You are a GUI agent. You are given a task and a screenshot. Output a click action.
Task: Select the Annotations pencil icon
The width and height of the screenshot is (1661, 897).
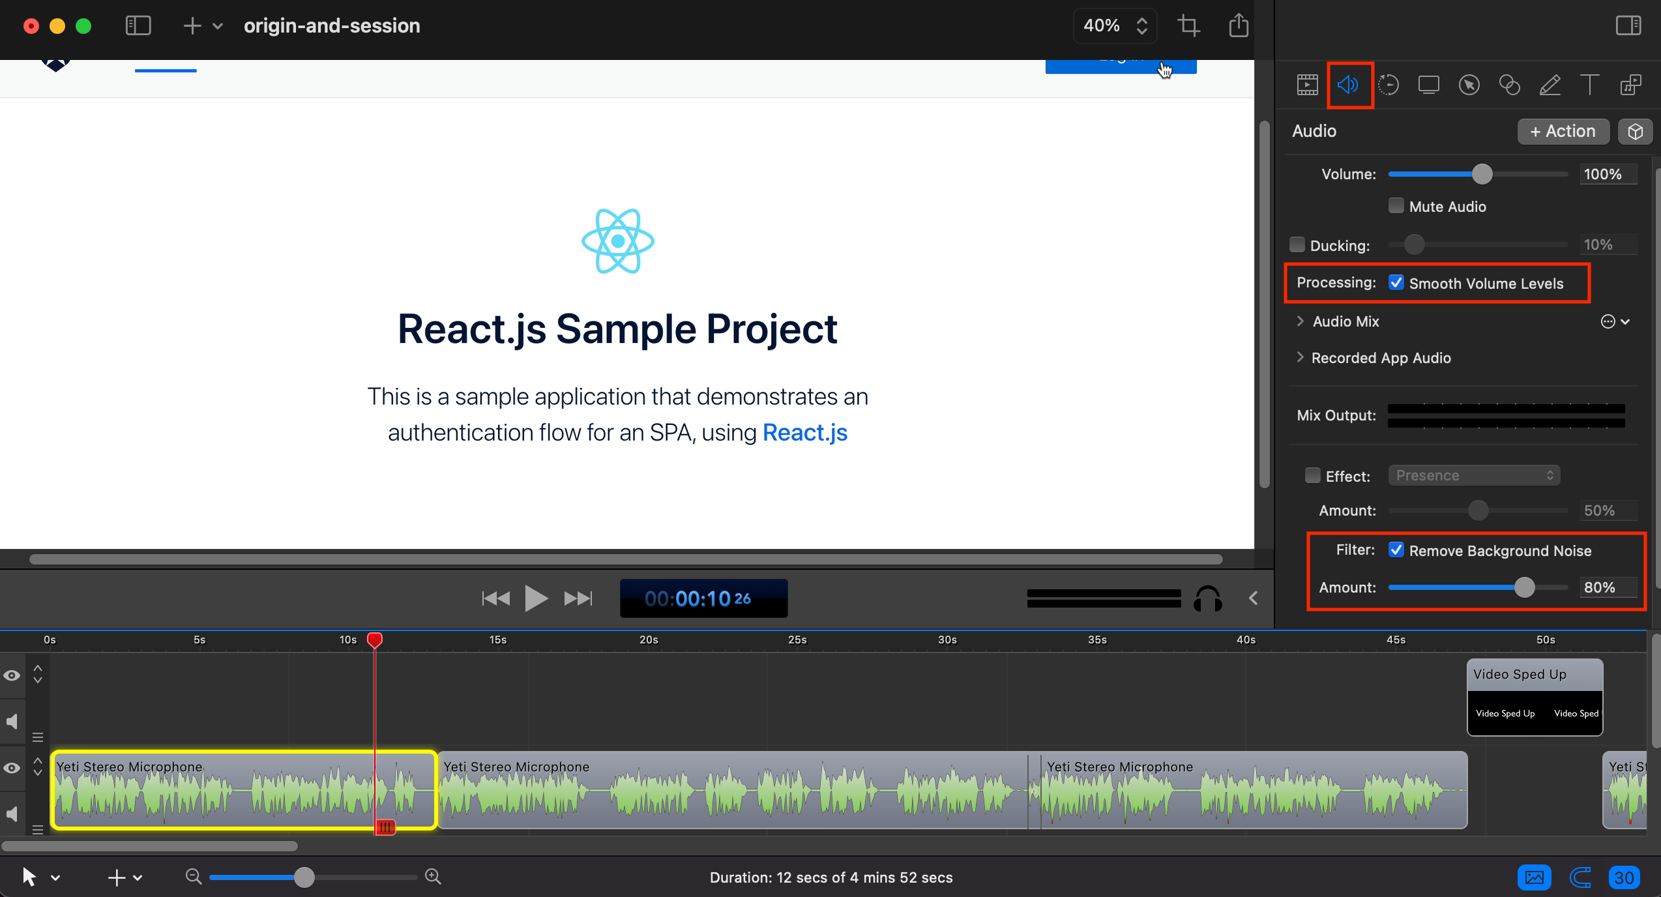[x=1550, y=85]
